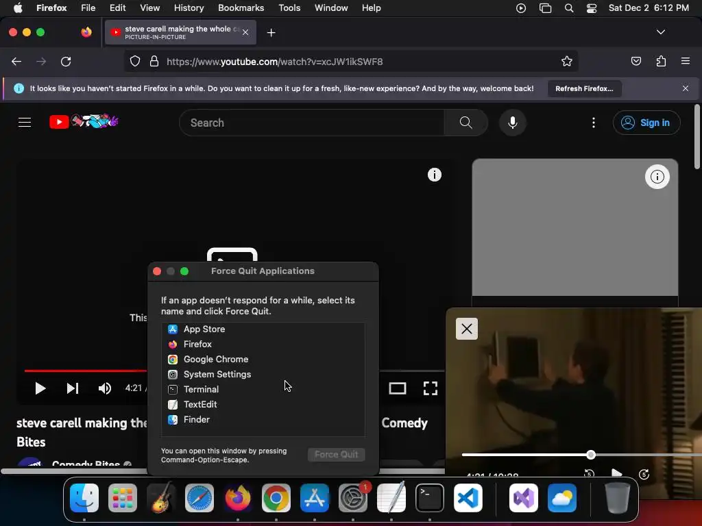Show site security lock information

[x=154, y=61]
